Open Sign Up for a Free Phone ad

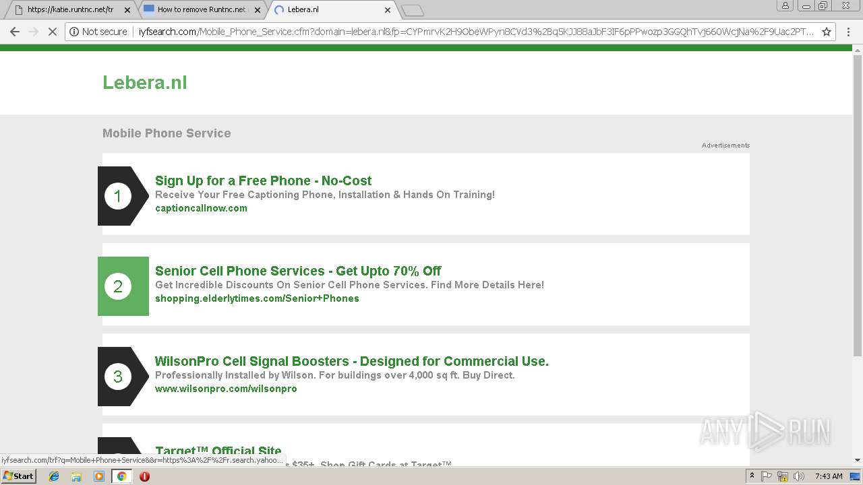coord(263,181)
